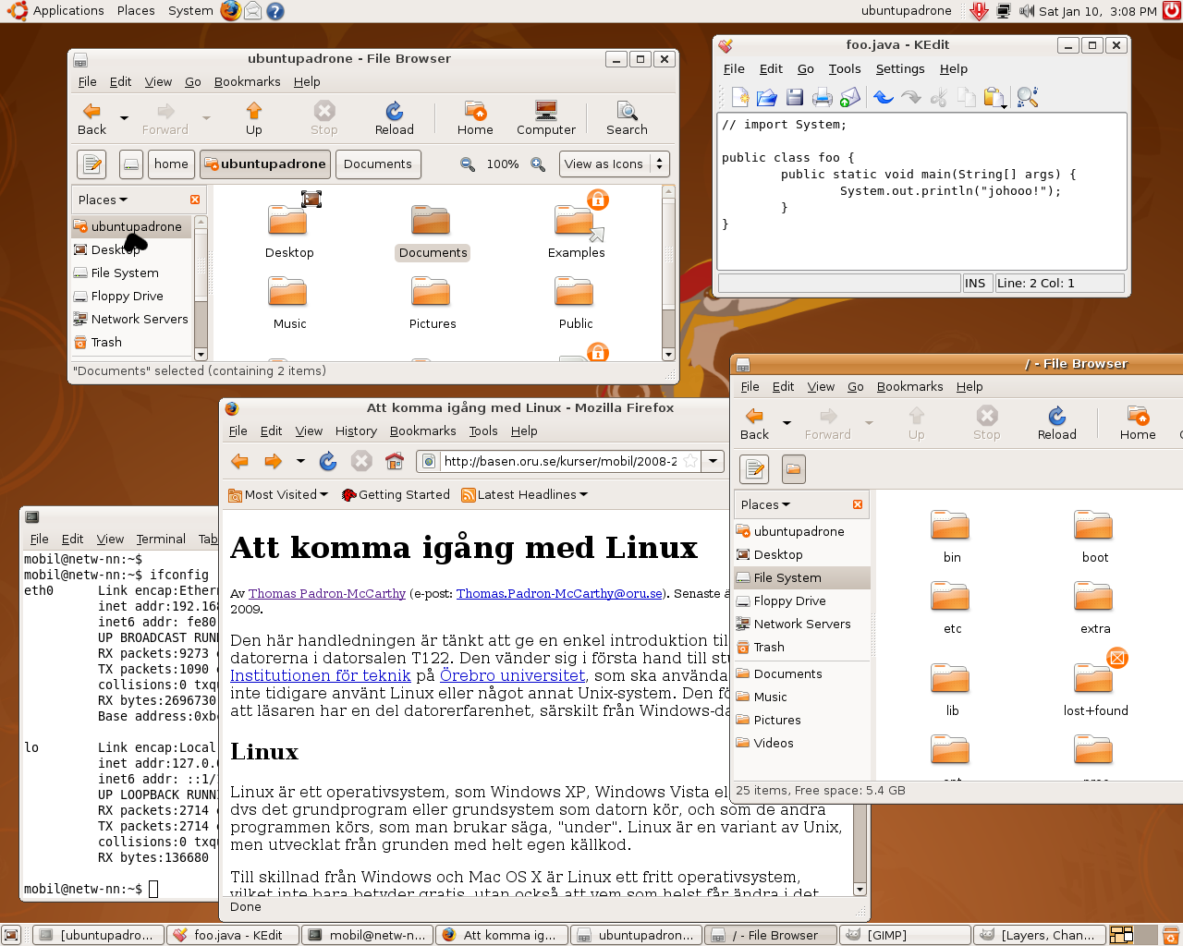Viewport: 1183px width, 946px height.
Task: Open file with KEdit folder icon
Action: tap(766, 97)
